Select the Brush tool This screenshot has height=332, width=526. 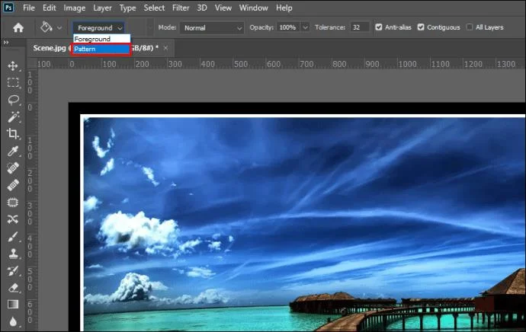(13, 237)
